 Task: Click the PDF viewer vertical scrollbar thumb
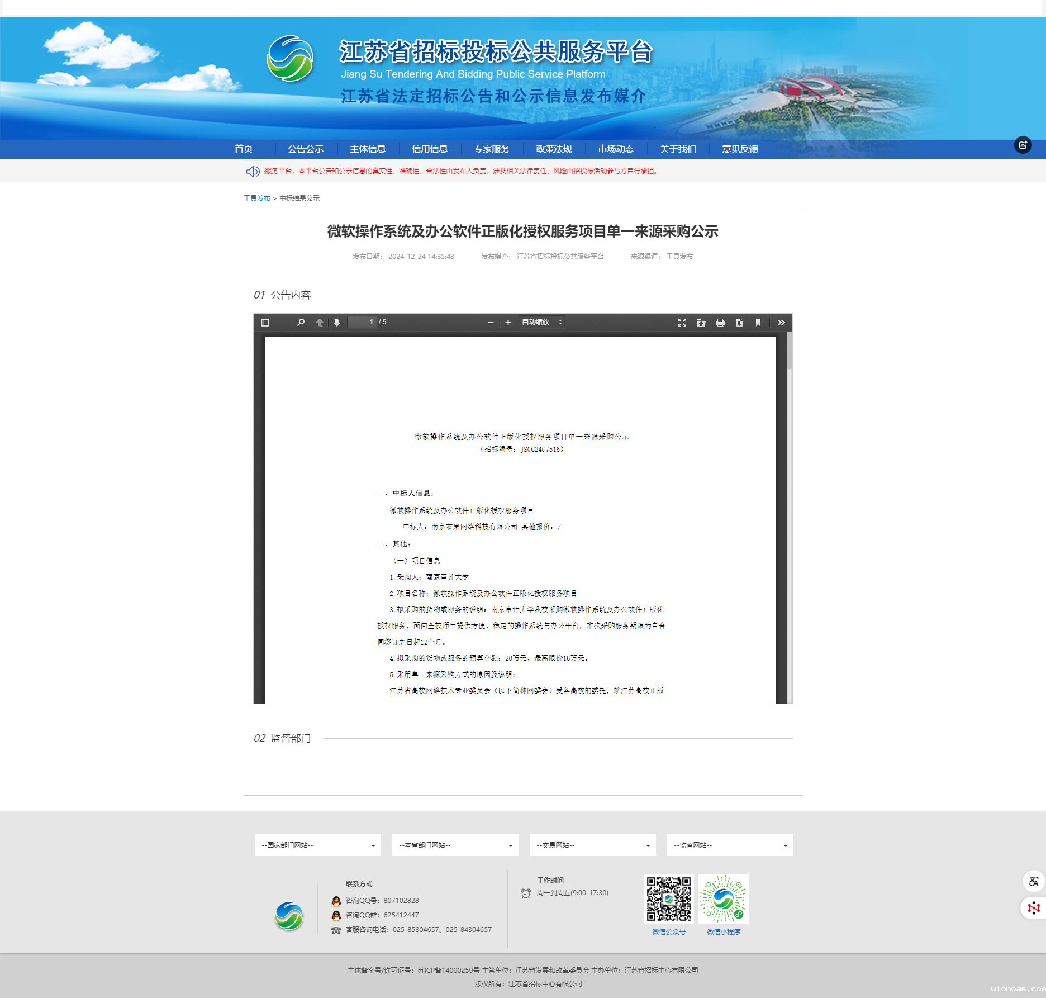tap(790, 351)
